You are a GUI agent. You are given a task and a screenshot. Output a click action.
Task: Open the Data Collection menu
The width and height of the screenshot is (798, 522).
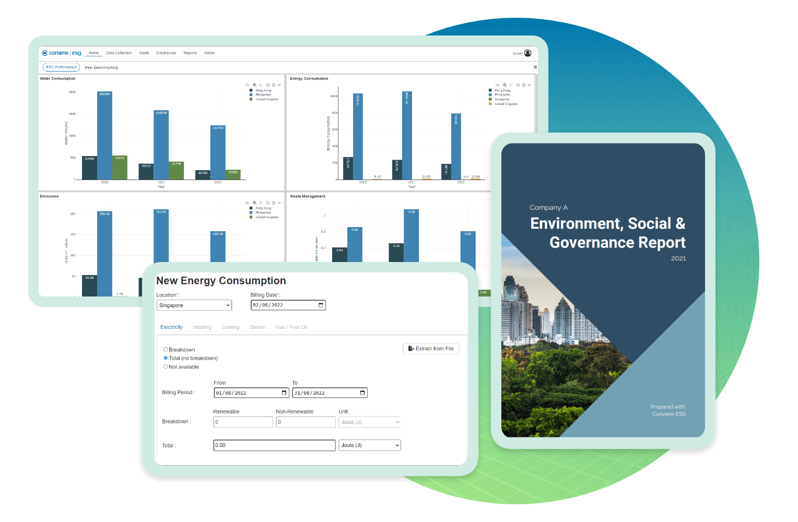119,53
